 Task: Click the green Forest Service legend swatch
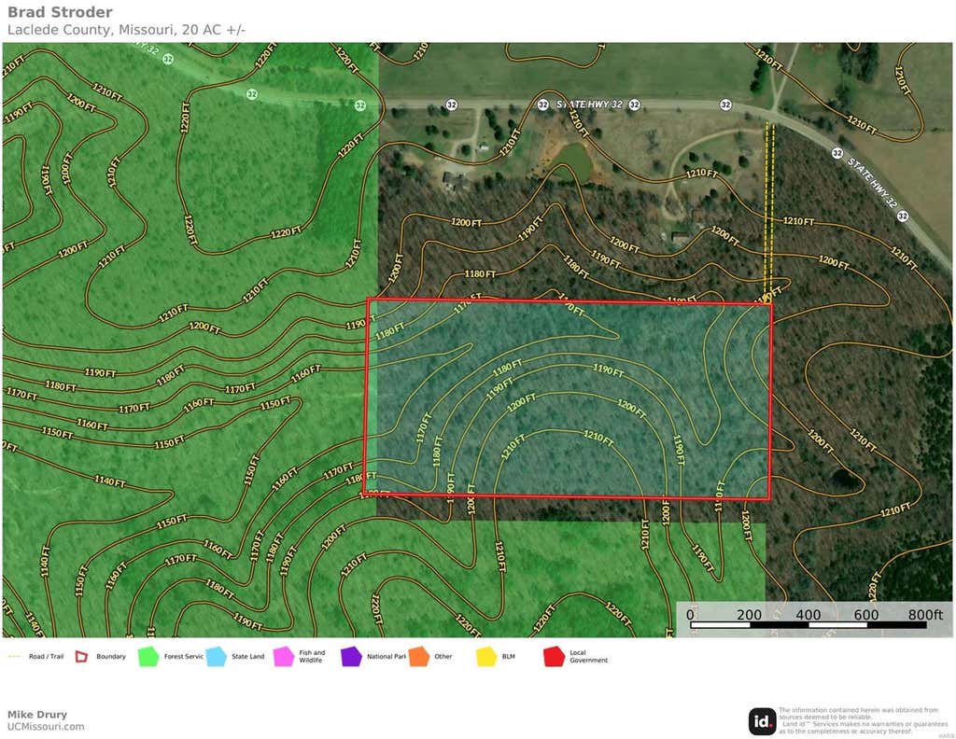[x=148, y=656]
